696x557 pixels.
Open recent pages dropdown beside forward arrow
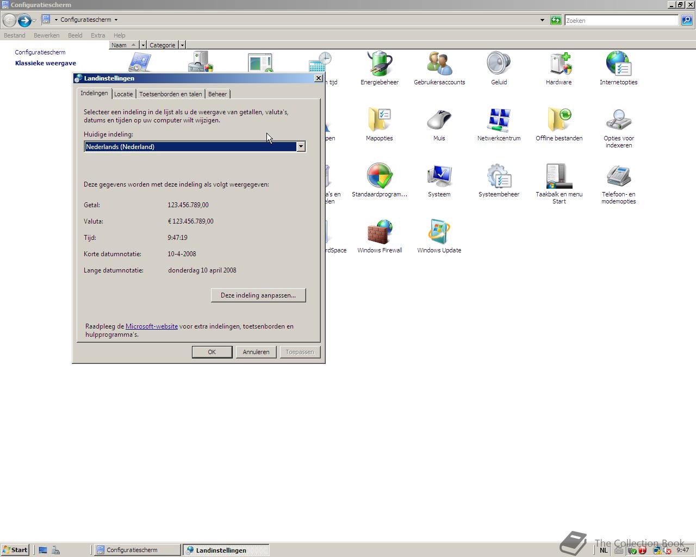pyautogui.click(x=34, y=21)
